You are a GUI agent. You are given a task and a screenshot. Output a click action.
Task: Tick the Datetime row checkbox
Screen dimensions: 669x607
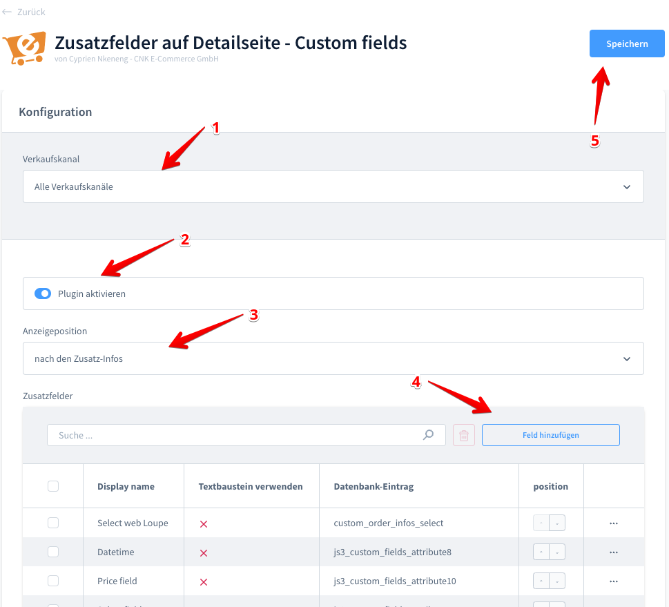(53, 552)
